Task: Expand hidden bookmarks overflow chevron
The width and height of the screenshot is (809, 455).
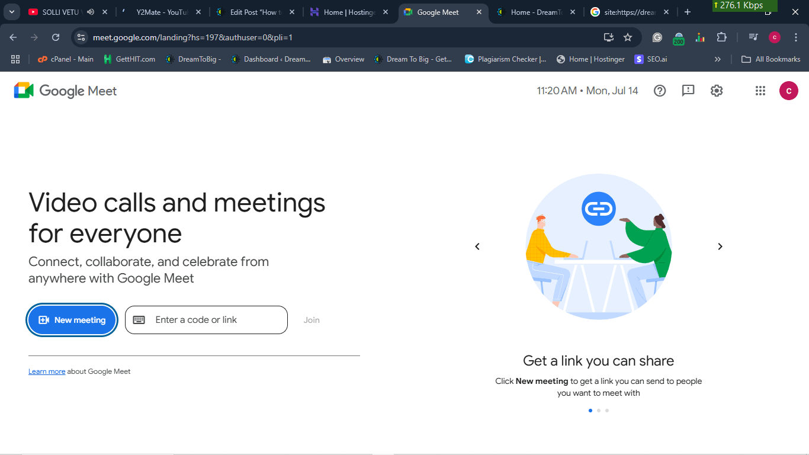Action: [x=718, y=59]
